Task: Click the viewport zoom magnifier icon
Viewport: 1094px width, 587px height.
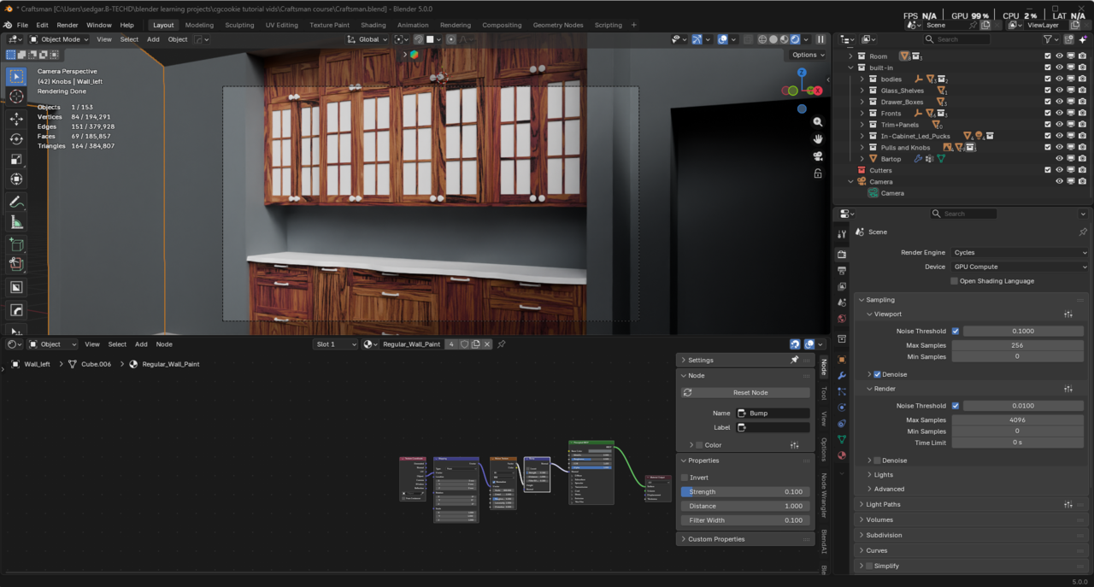Action: pyautogui.click(x=818, y=122)
